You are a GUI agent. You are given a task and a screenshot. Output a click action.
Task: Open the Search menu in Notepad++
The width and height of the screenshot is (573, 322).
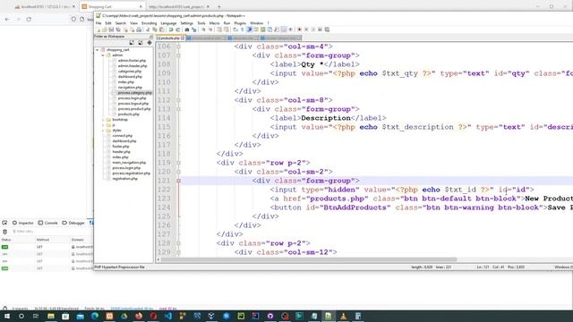pos(120,23)
